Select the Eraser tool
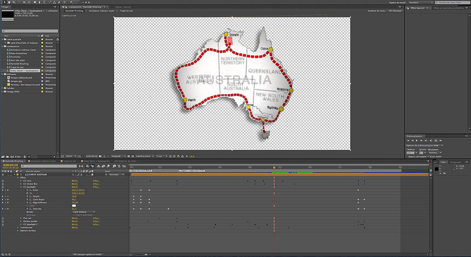This screenshot has height=257, width=471. pos(59,2)
